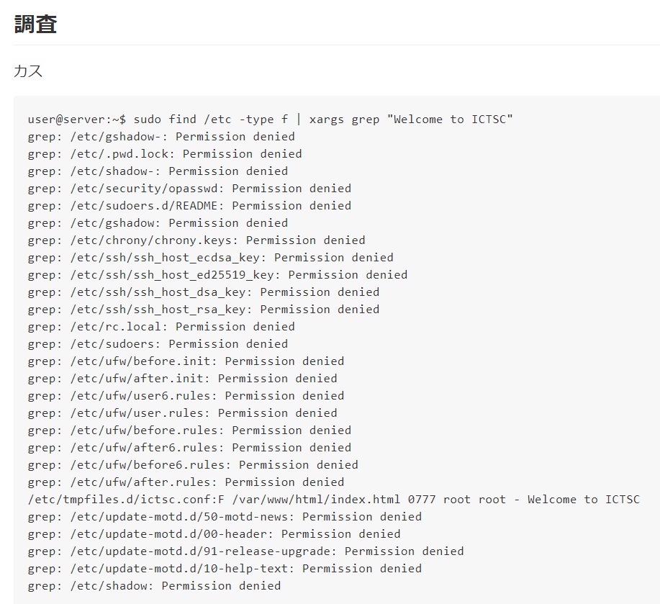Screen dimensions: 660x604
Task: Click the sudo find command line
Action: [x=270, y=120]
